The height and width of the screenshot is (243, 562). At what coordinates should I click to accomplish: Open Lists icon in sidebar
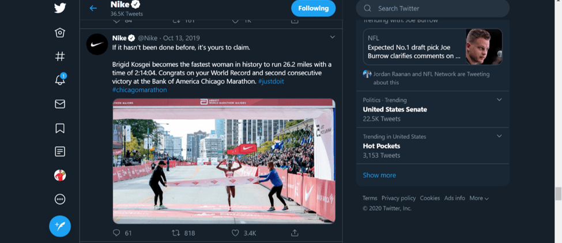(x=60, y=151)
